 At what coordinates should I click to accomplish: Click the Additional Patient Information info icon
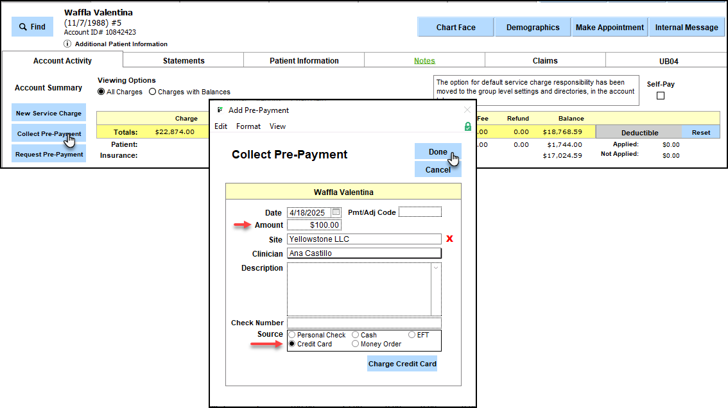coord(67,44)
